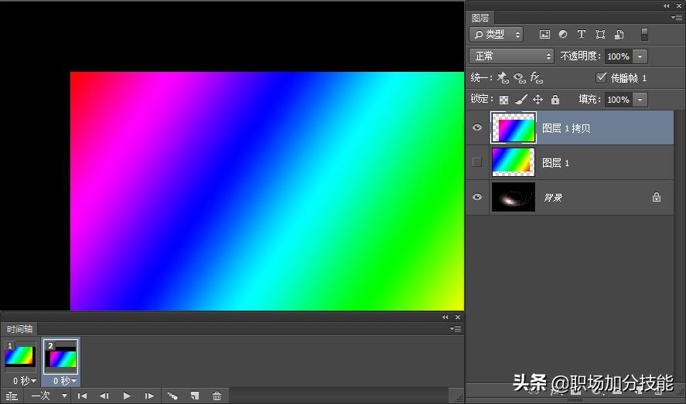Hide the 背景 layer

[477, 197]
